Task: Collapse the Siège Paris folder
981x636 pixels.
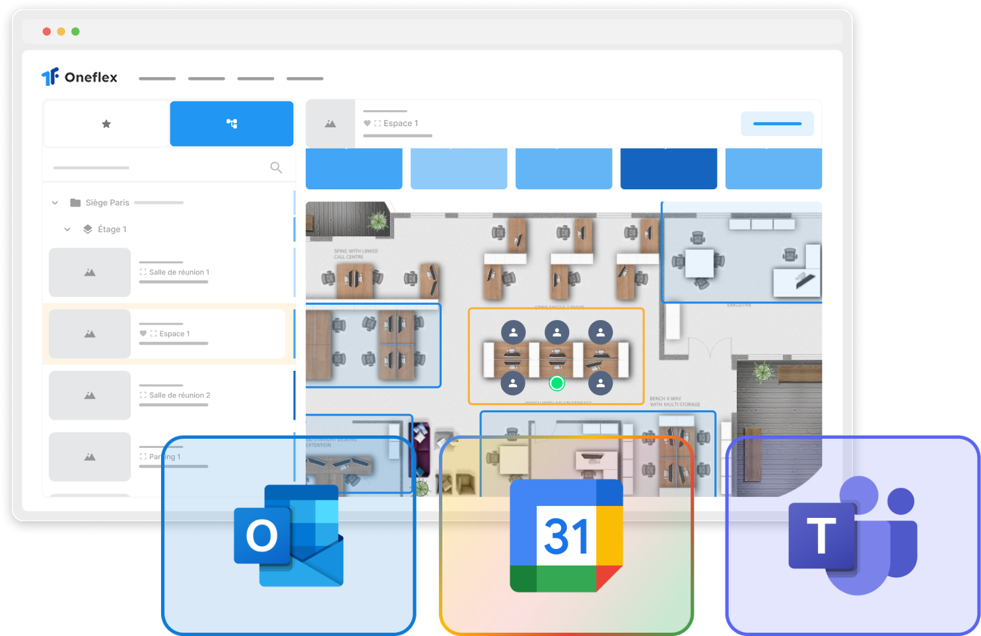Action: [x=55, y=203]
